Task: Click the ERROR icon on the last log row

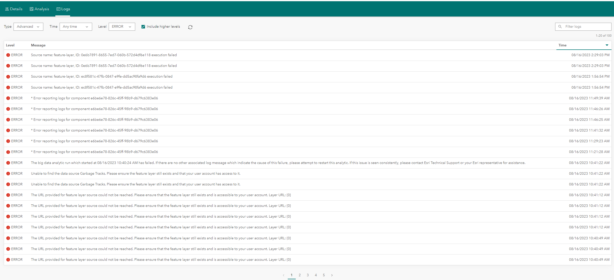Action: [8, 260]
